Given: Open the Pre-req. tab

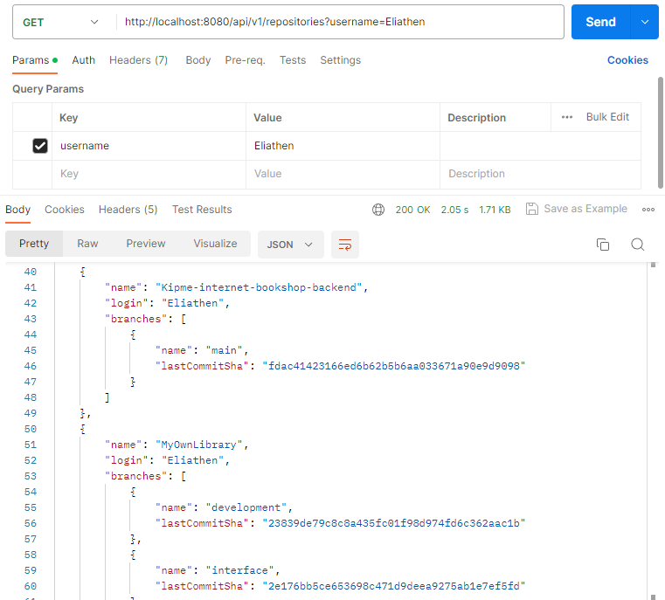Looking at the screenshot, I should tap(245, 60).
